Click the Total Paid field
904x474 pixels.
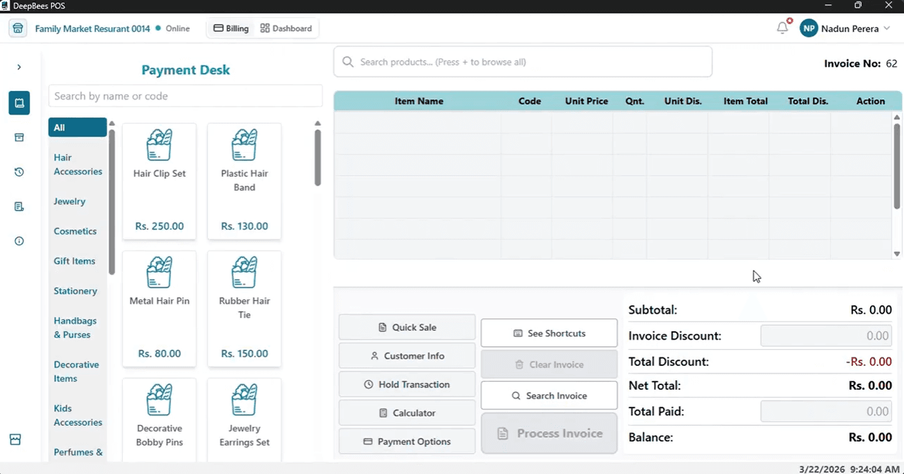pyautogui.click(x=828, y=412)
